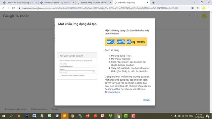Click the volume speaker tray icon
This screenshot has width=212, height=119.
coord(187,116)
